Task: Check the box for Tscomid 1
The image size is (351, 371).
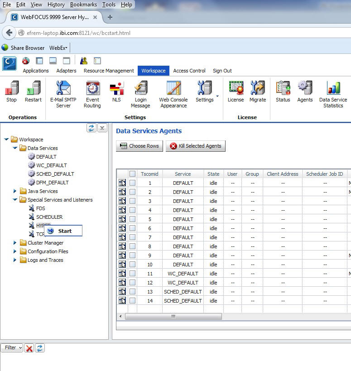Action: tap(132, 183)
